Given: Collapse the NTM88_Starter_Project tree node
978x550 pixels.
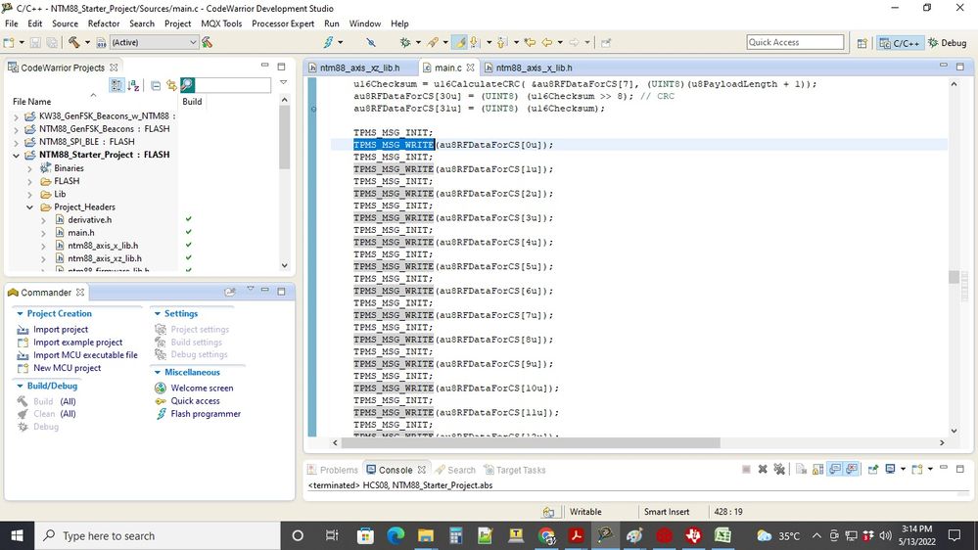Looking at the screenshot, I should (x=17, y=156).
